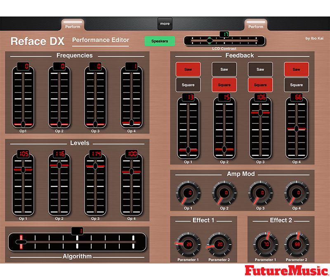Click the Amp Mod Op 2 knob
This screenshot has width=330, height=280.
click(224, 193)
